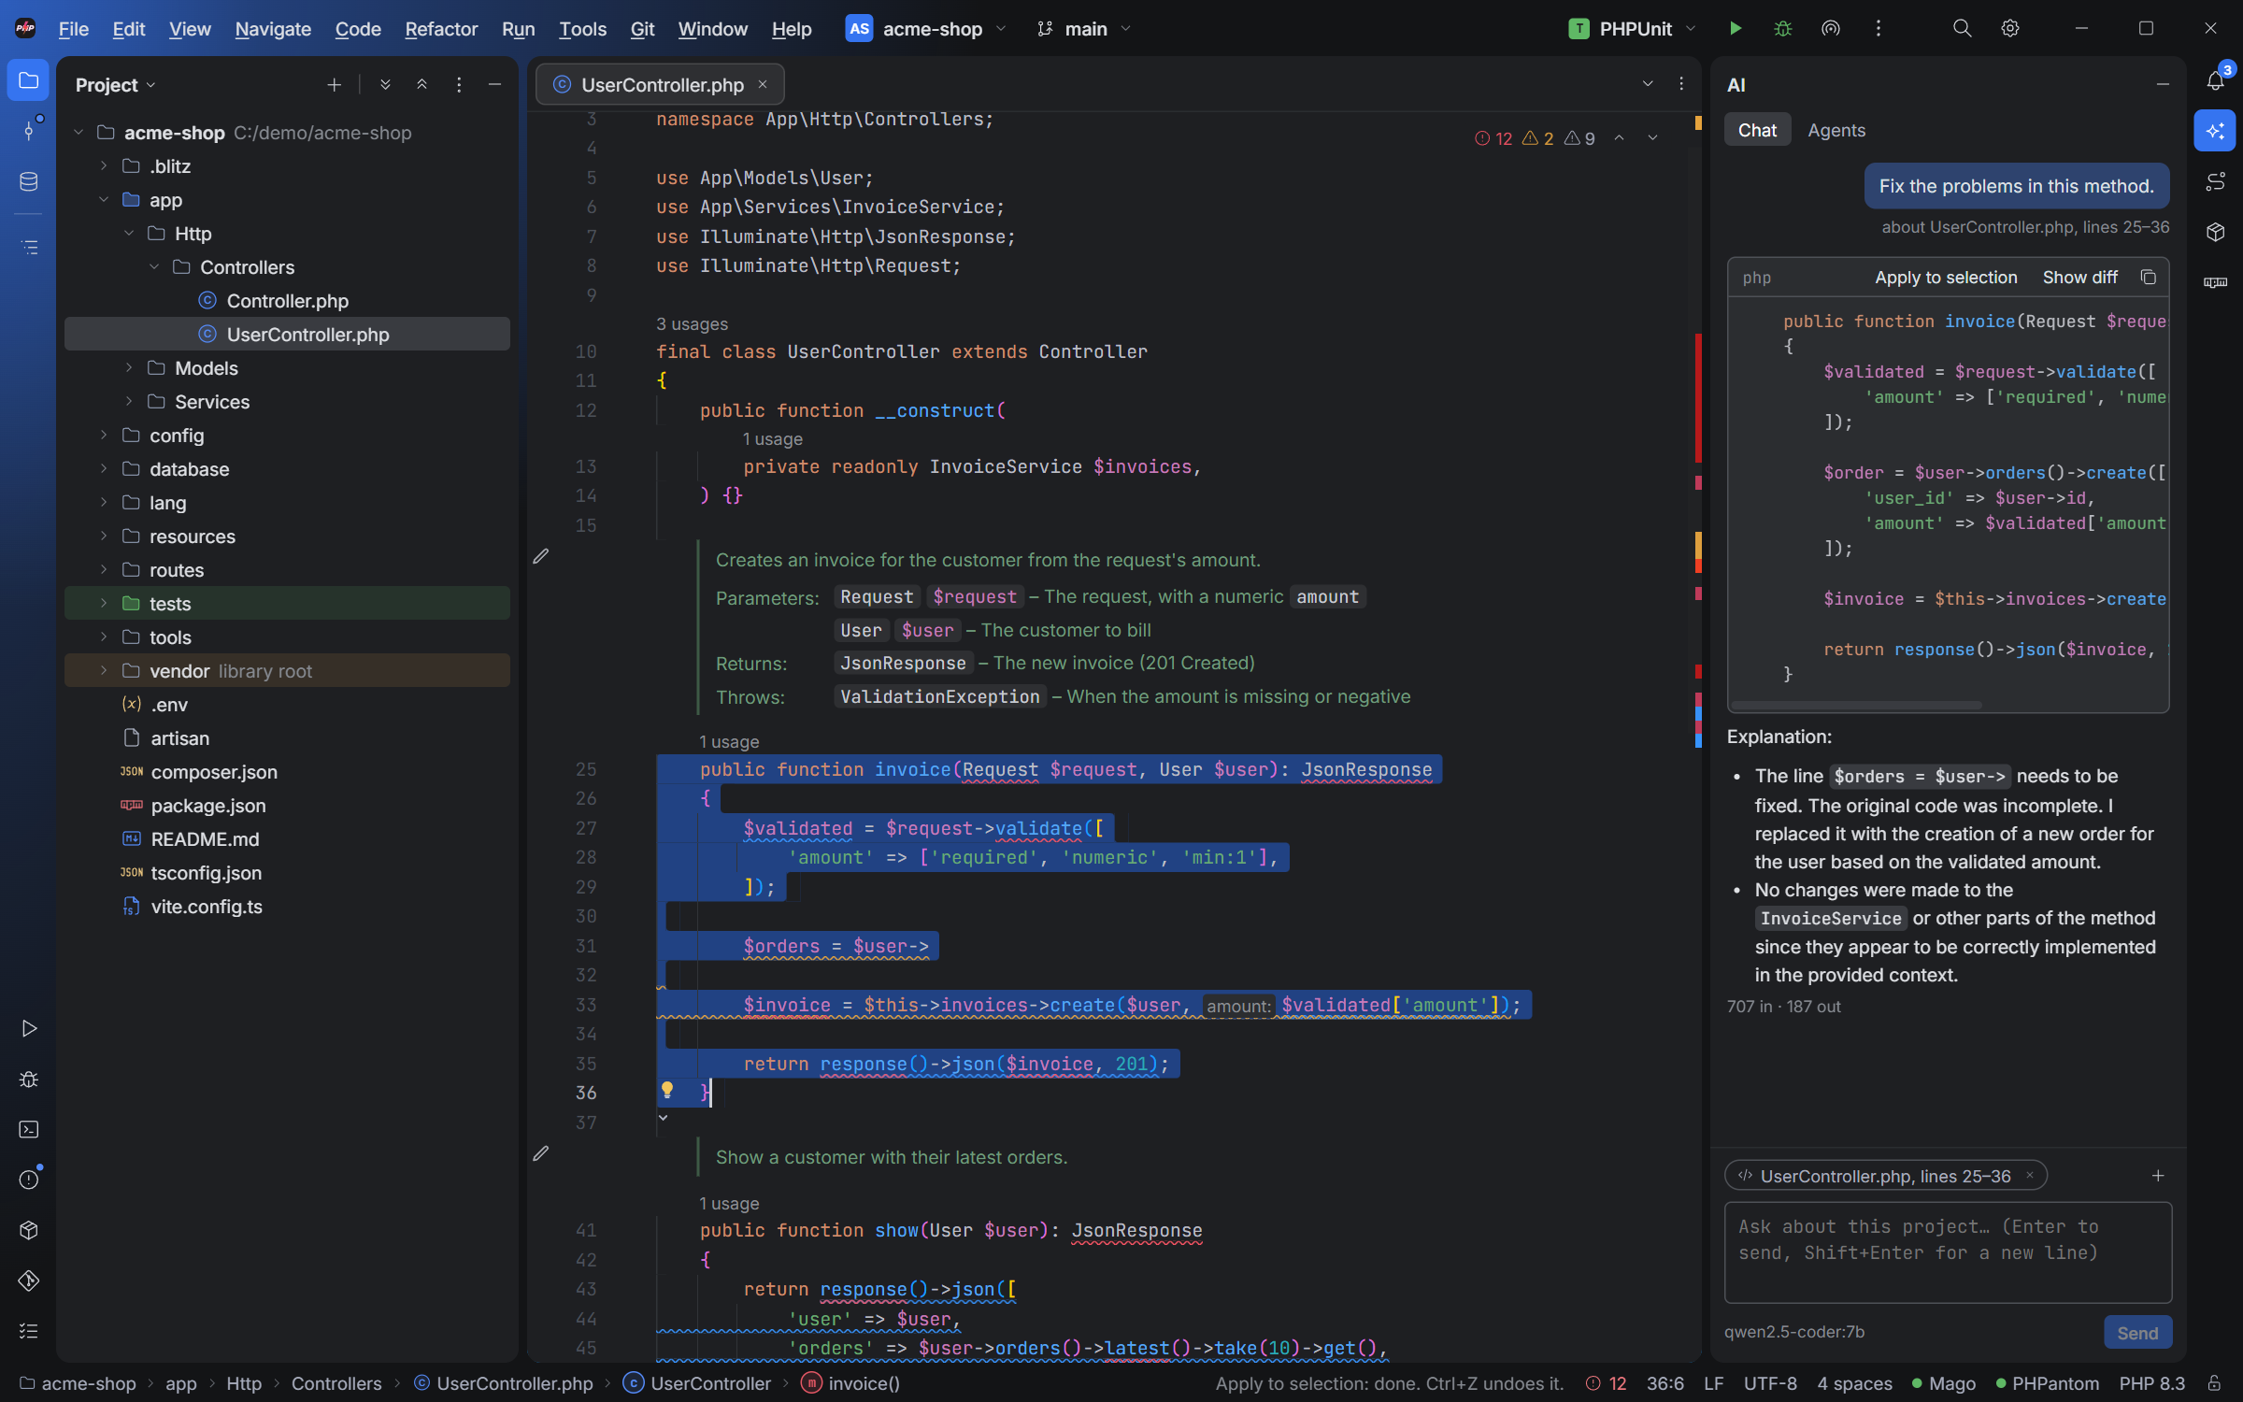Collapse all nodes in Project tree
The width and height of the screenshot is (2243, 1402).
tap(421, 85)
